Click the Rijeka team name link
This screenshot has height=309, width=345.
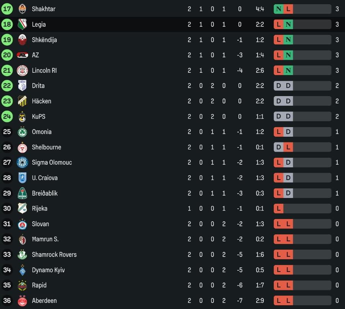point(39,209)
